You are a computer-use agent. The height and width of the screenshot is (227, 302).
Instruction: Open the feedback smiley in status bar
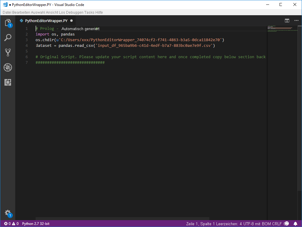[286, 223]
